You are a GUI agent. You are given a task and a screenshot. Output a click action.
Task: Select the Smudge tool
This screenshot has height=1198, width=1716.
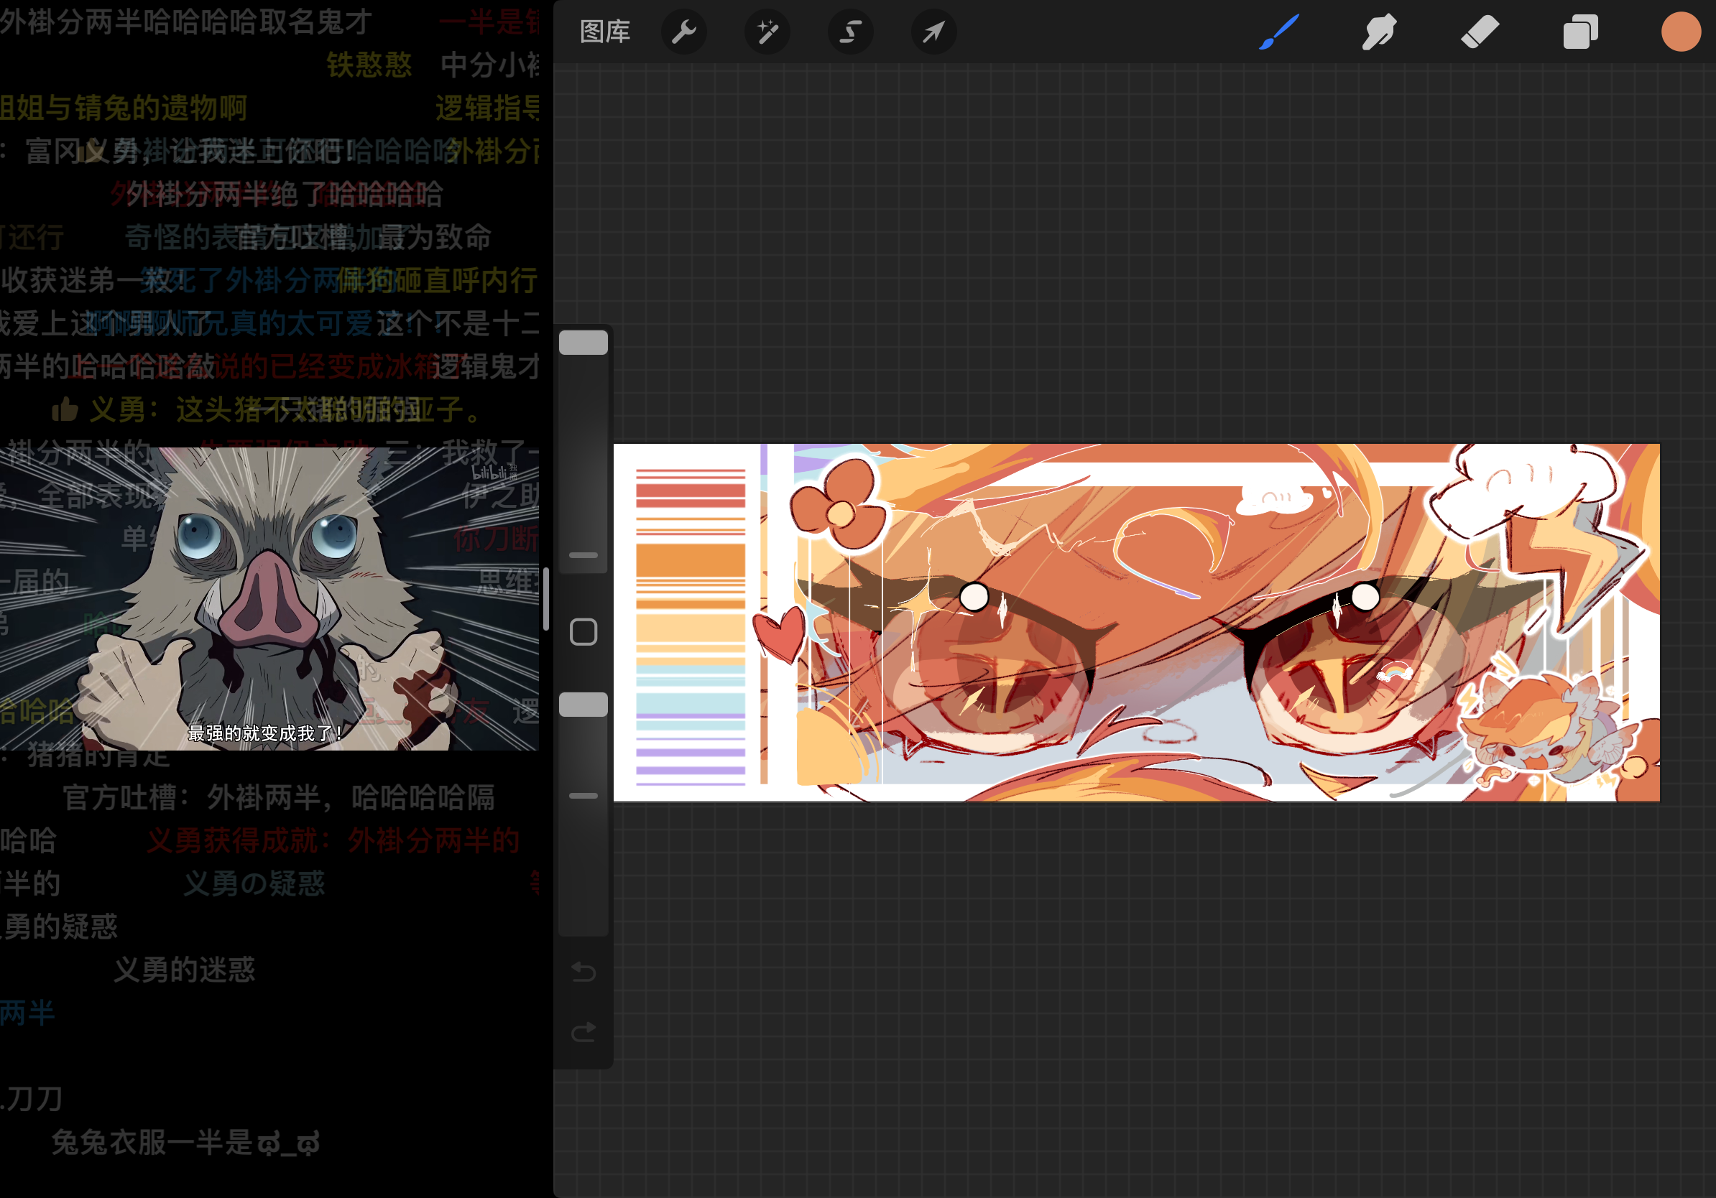1379,32
